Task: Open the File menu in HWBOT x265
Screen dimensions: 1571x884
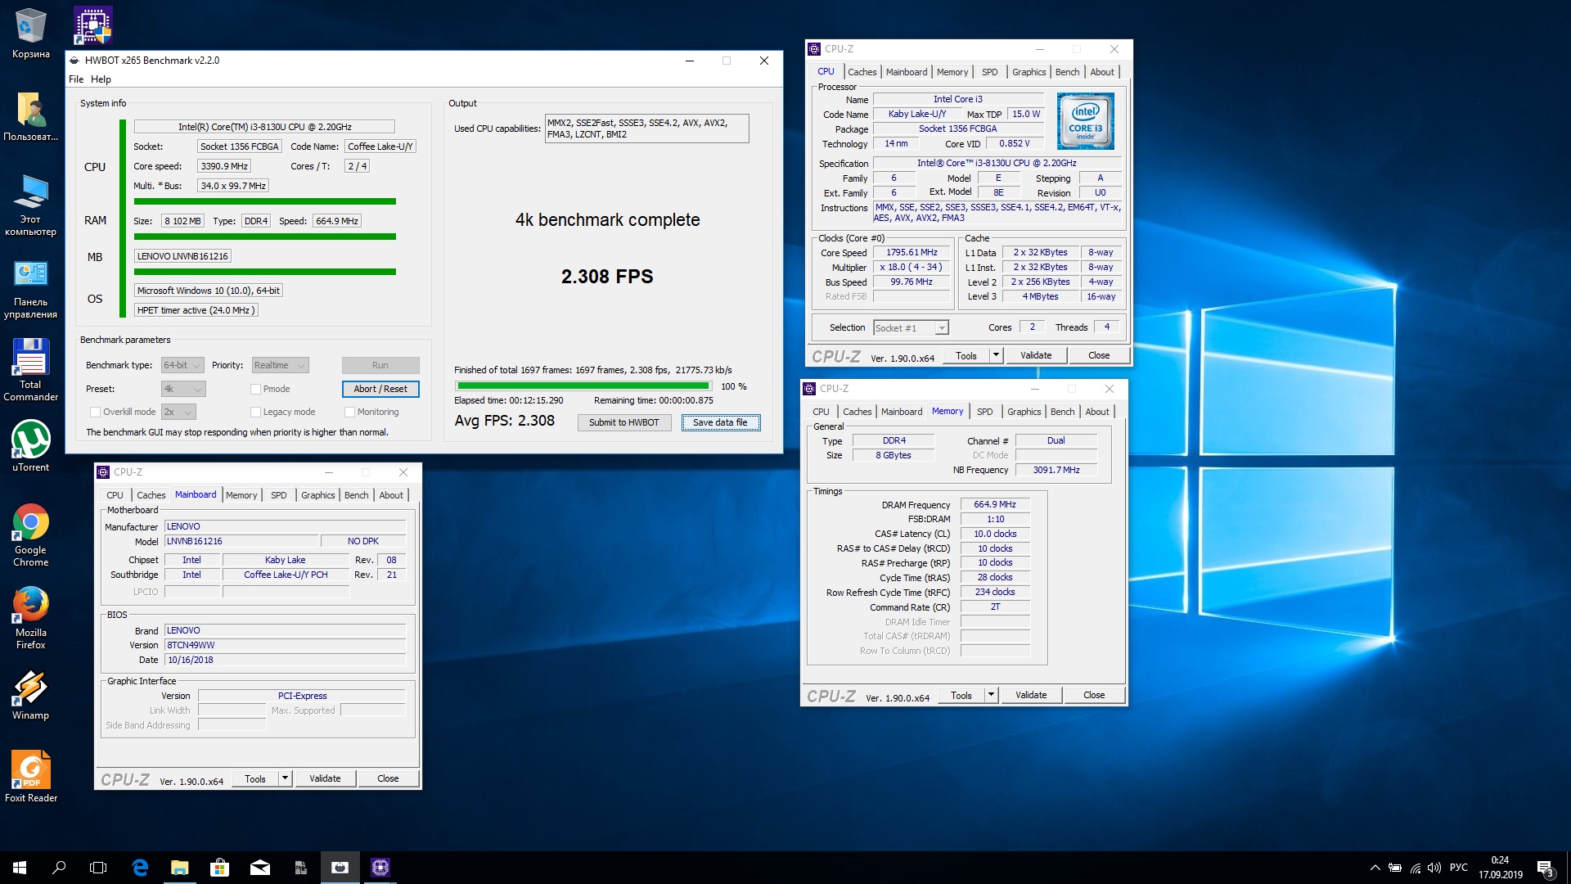Action: pyautogui.click(x=76, y=79)
